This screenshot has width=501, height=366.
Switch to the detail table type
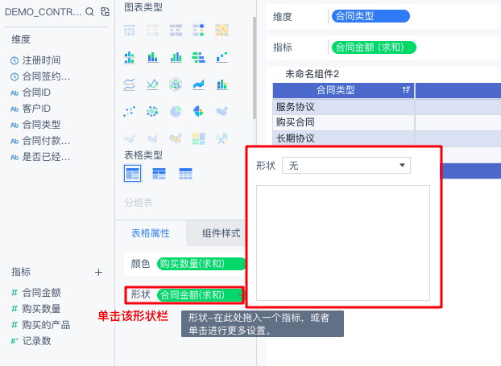[185, 174]
